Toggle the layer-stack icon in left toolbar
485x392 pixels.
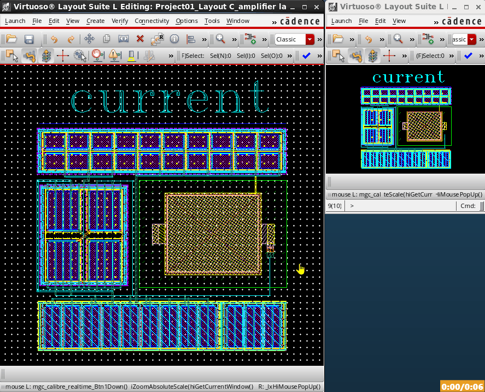[x=46, y=56]
